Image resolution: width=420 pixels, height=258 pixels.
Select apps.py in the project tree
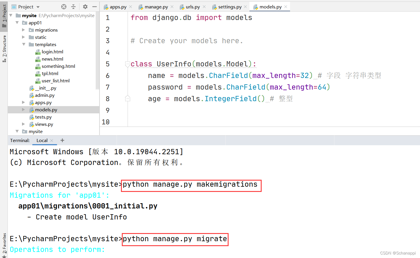pos(43,102)
